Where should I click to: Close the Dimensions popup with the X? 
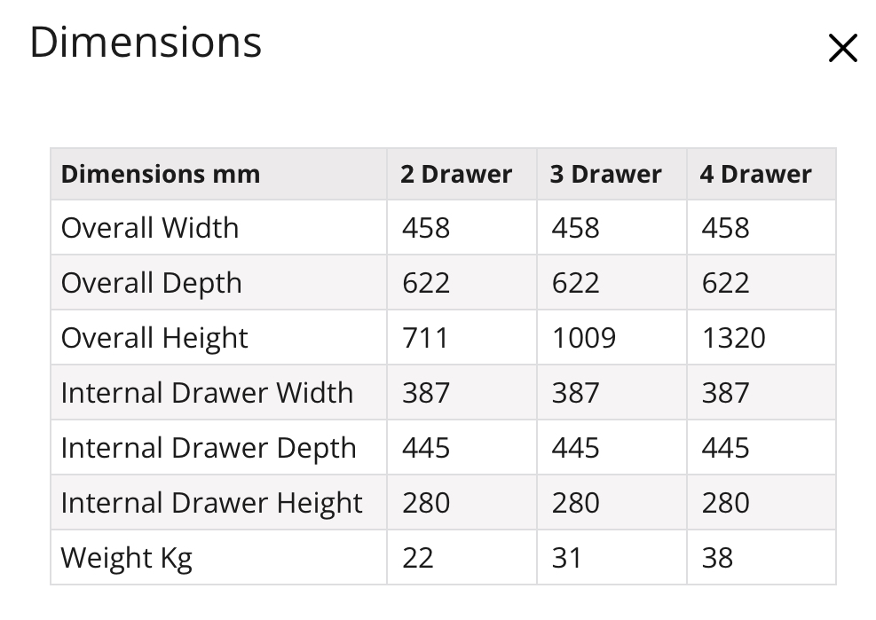[842, 48]
